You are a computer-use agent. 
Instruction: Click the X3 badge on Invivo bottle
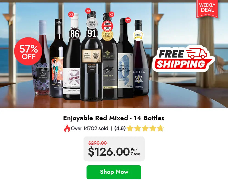(71, 15)
